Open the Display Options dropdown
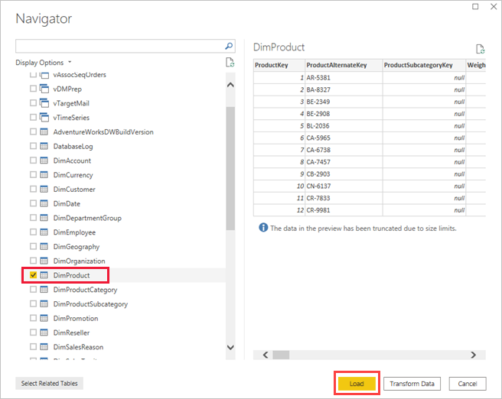502x399 pixels. 44,63
